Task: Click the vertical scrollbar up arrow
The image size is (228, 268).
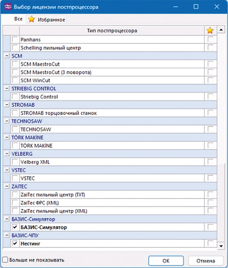Action: [220, 29]
